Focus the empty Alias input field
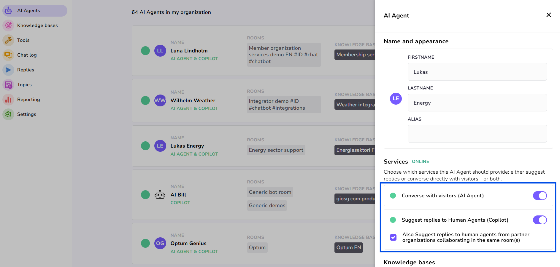The image size is (560, 267). [477, 134]
